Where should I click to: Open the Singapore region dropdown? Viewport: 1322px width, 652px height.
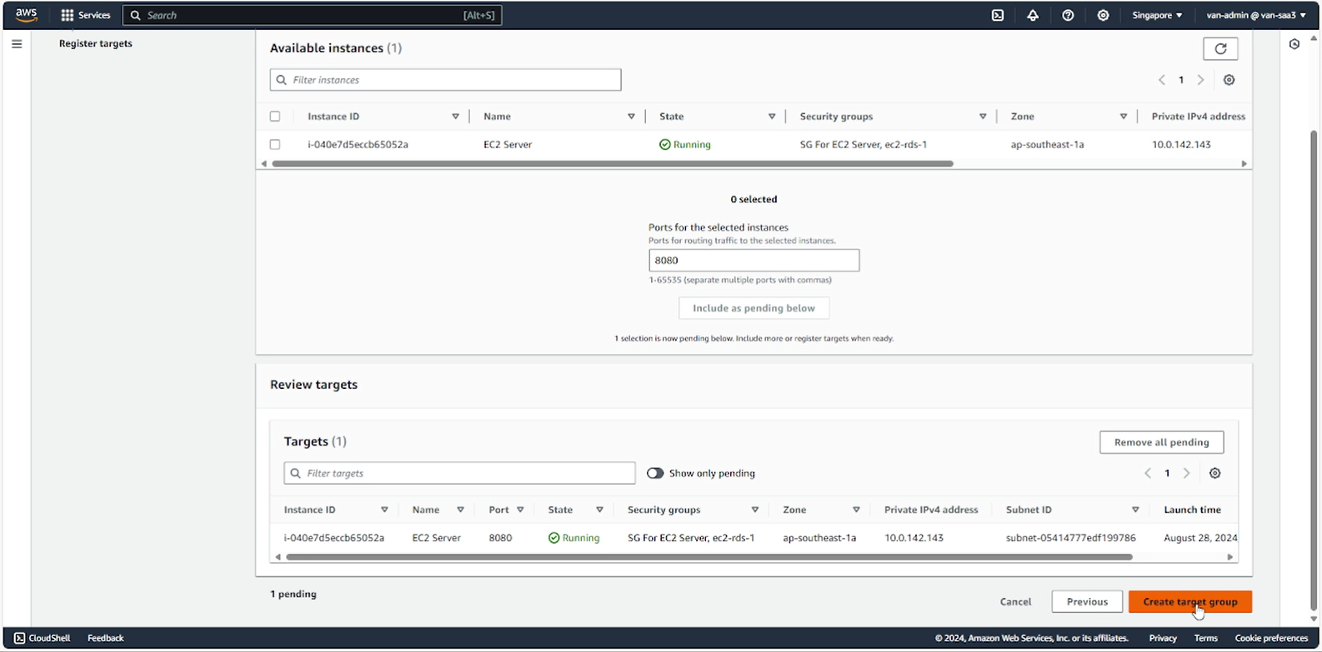tap(1157, 15)
